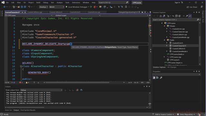Open Show output from Debug dropdown
Image resolution: width=206 pixels, height=116 pixels.
(x=41, y=90)
